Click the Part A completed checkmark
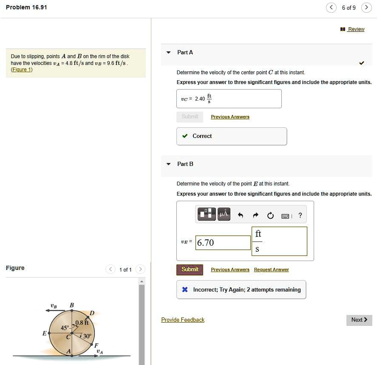The image size is (377, 365). (362, 63)
